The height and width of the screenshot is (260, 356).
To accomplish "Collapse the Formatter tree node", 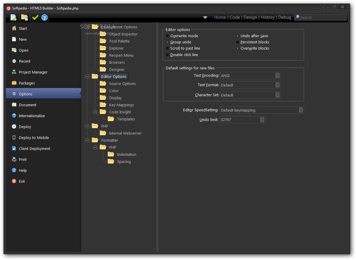I will click(87, 140).
